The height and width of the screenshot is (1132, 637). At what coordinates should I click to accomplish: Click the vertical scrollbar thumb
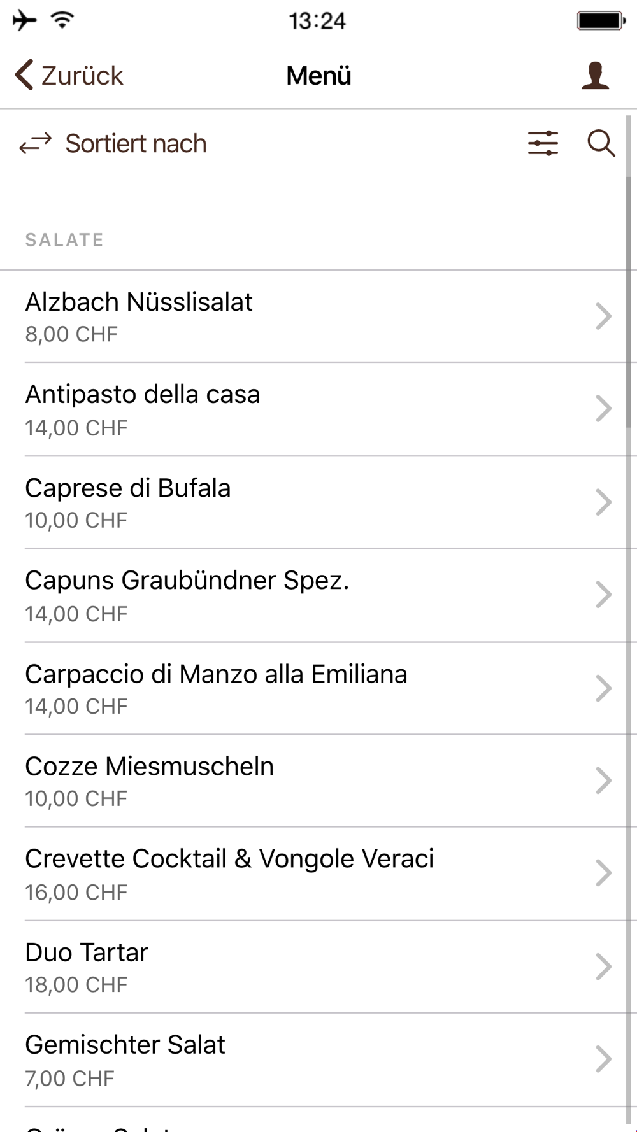pyautogui.click(x=628, y=302)
